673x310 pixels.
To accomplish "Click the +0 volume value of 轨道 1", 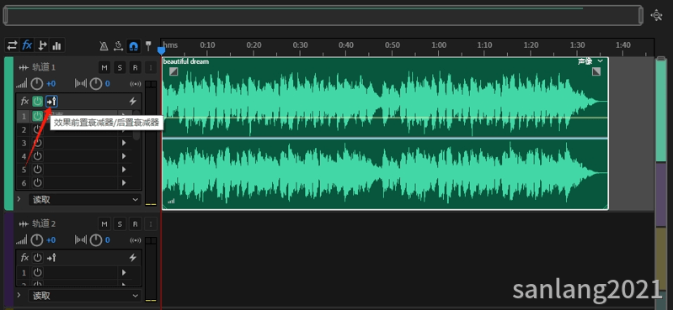I will 51,84.
